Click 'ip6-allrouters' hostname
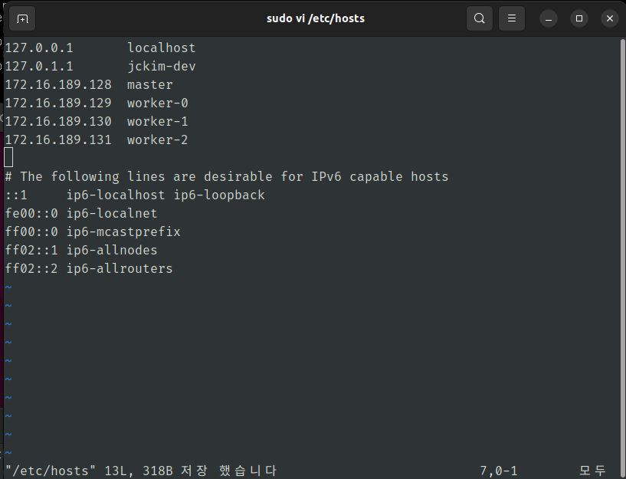The width and height of the screenshot is (626, 479). click(120, 268)
